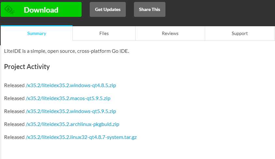The image size is (275, 159).
Task: Open liteidex35.2.linux32-qt4.8.7-system.tar.gz link
Action: pyautogui.click(x=81, y=137)
